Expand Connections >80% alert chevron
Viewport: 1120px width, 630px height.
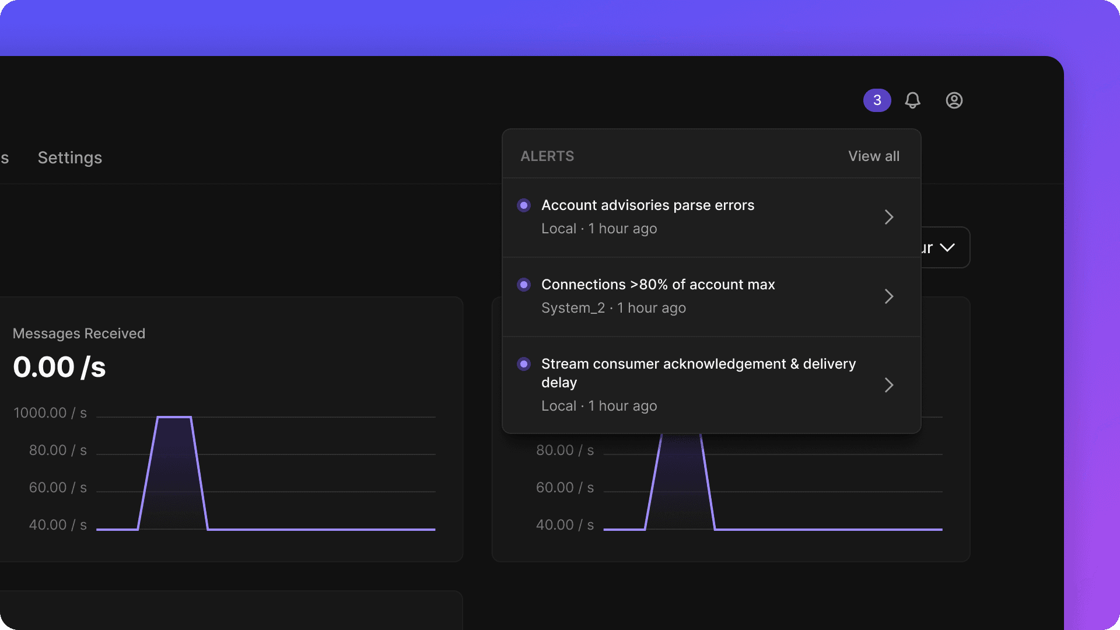[888, 296]
